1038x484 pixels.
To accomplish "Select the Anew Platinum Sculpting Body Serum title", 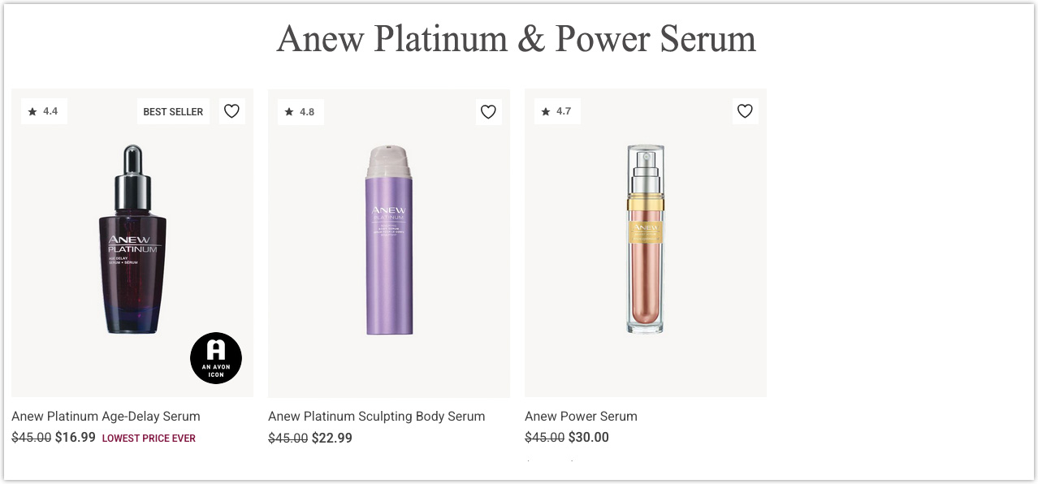I will 376,416.
